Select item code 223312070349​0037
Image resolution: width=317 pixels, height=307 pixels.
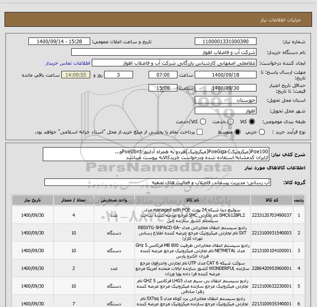pyautogui.click(x=272, y=215)
